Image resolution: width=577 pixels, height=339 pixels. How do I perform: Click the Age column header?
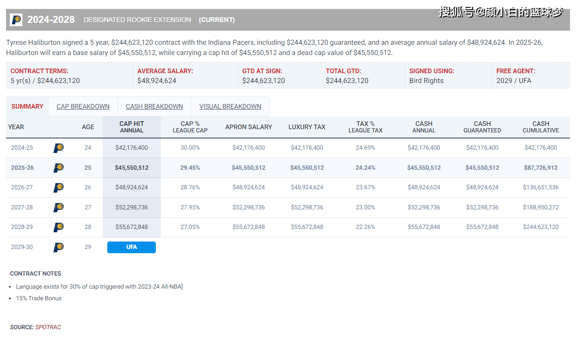click(x=88, y=127)
